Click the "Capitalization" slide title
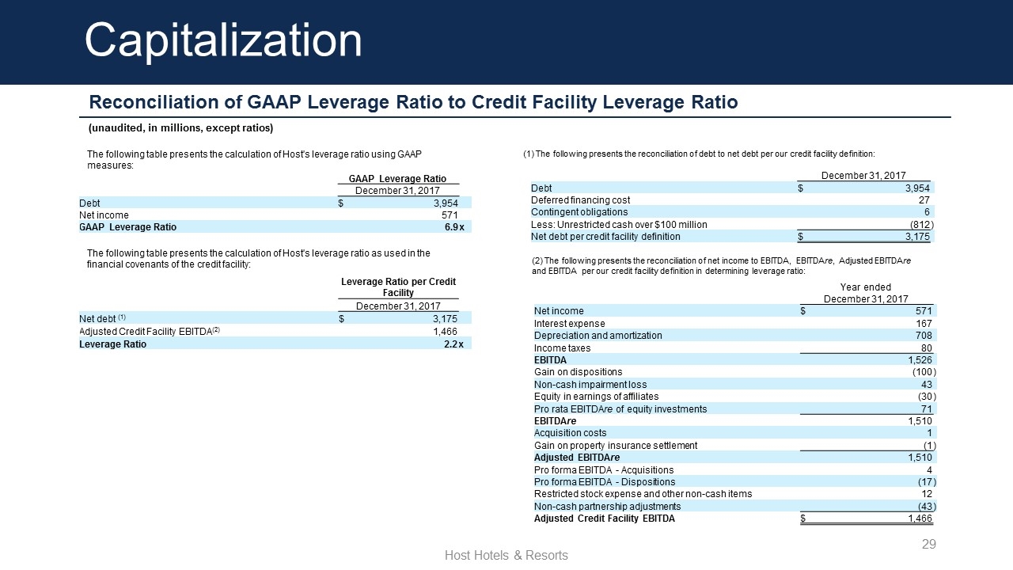Screen dimensions: 1013x570 tap(223, 40)
